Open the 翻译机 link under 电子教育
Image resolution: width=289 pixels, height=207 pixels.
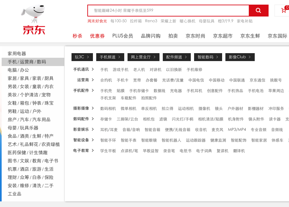239,151
